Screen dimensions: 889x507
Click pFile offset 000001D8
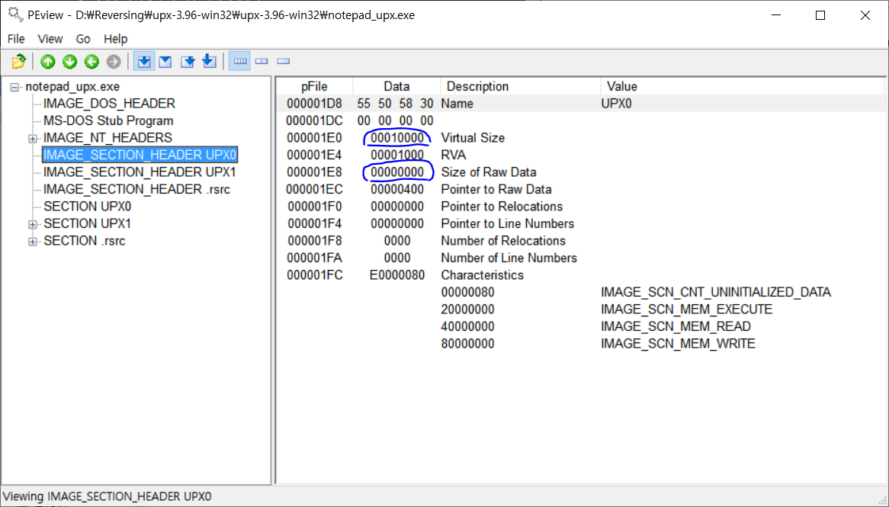click(314, 104)
